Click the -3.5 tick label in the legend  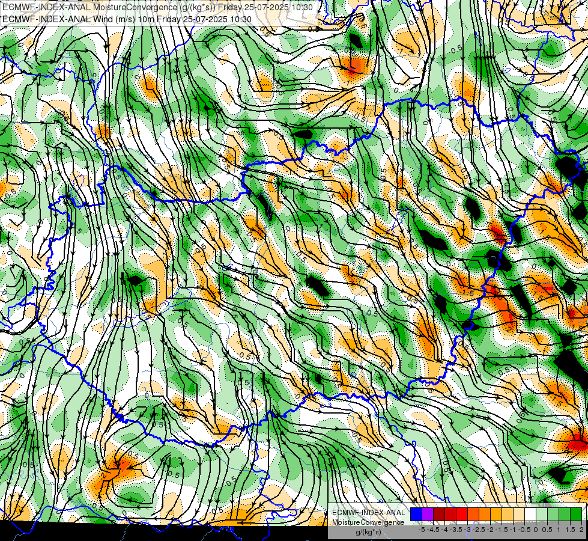(456, 530)
